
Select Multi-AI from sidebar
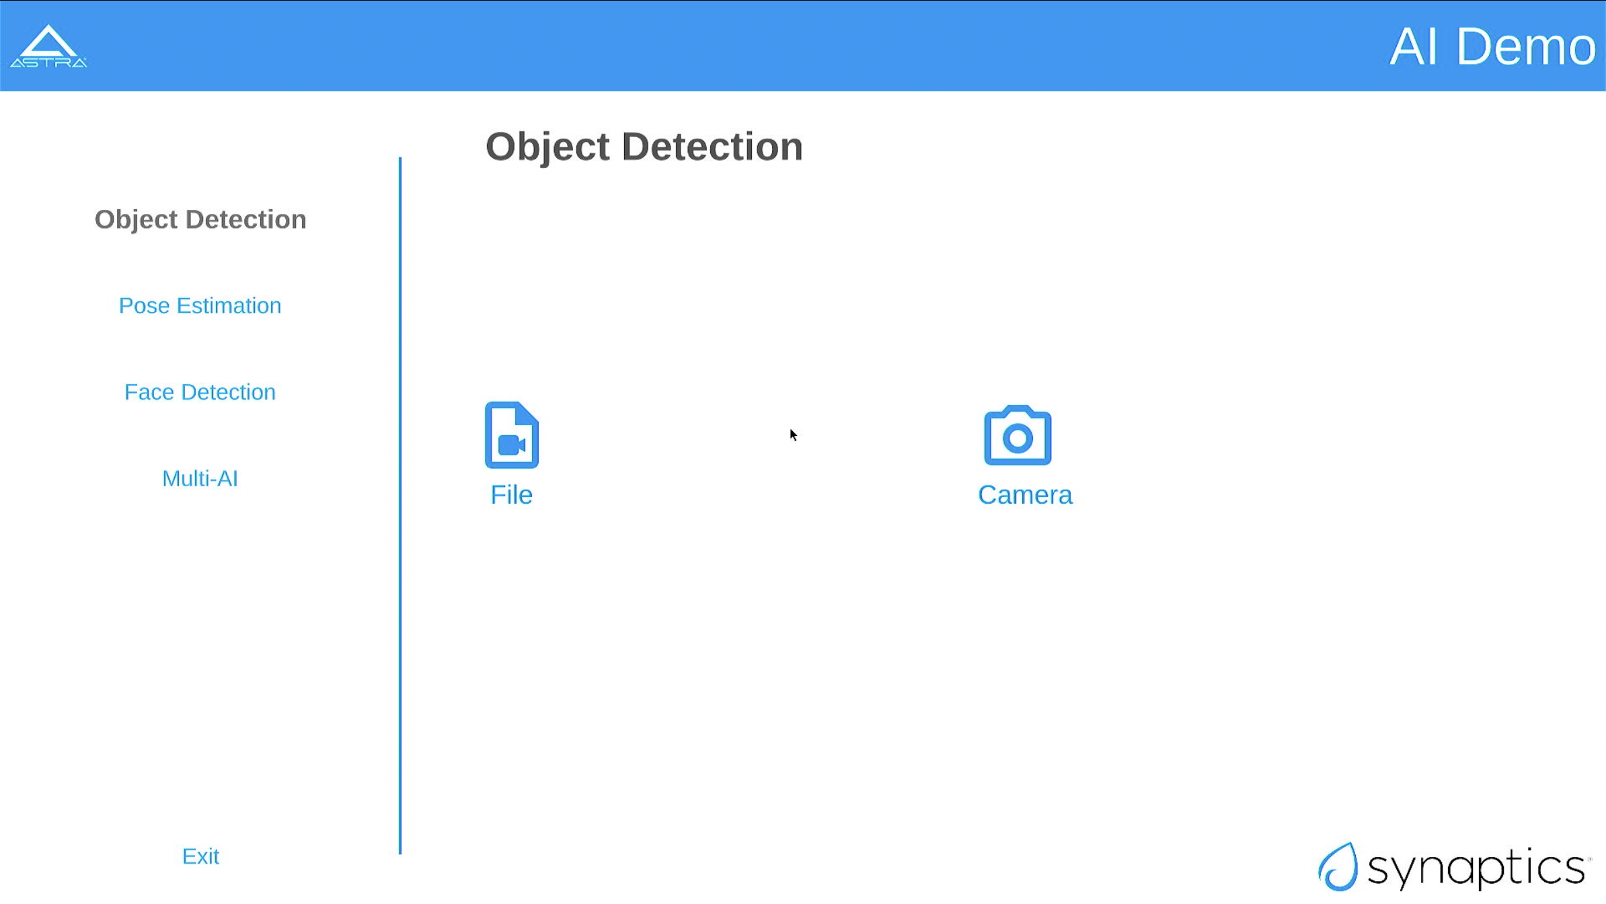click(x=198, y=478)
